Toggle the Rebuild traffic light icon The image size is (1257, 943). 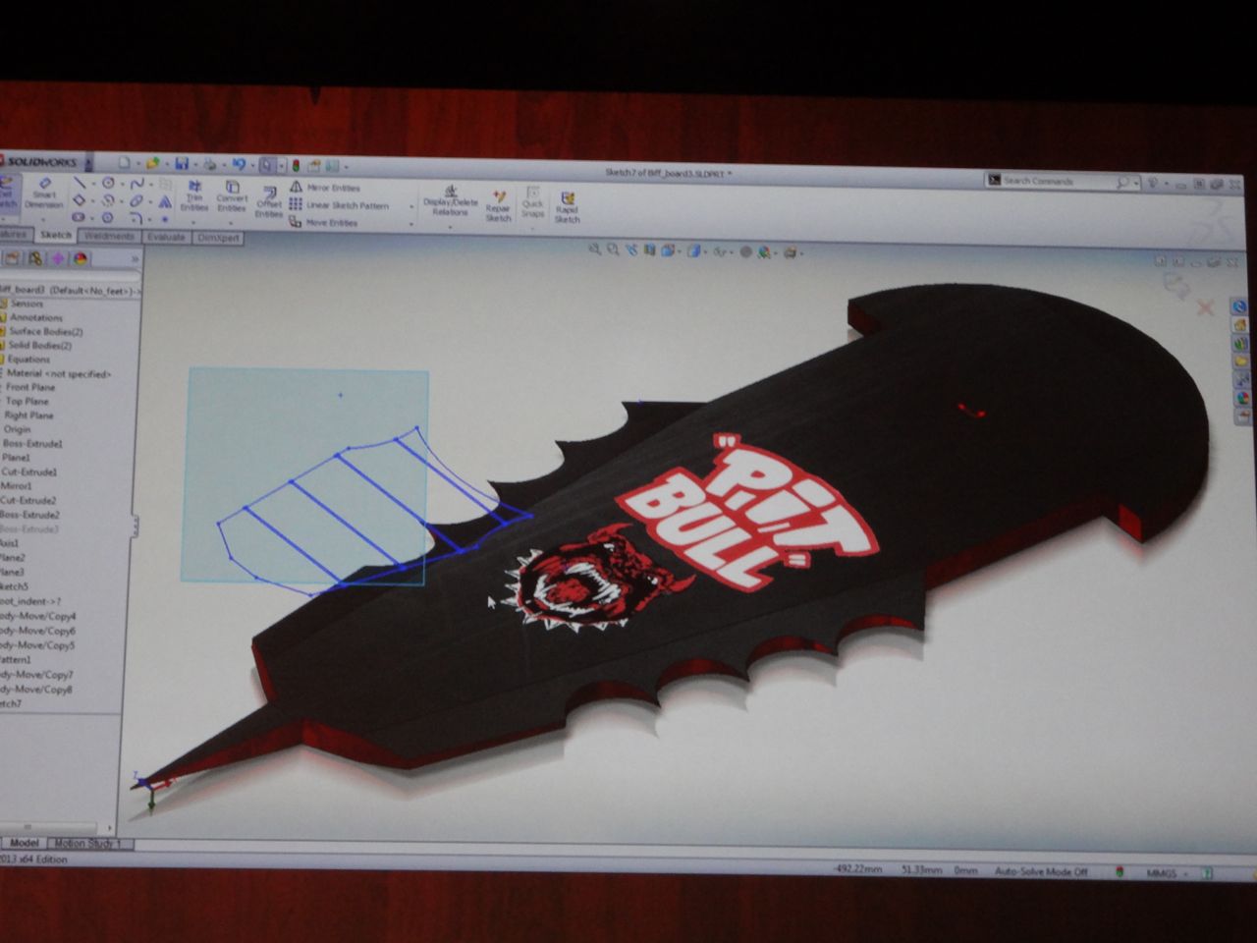point(298,166)
